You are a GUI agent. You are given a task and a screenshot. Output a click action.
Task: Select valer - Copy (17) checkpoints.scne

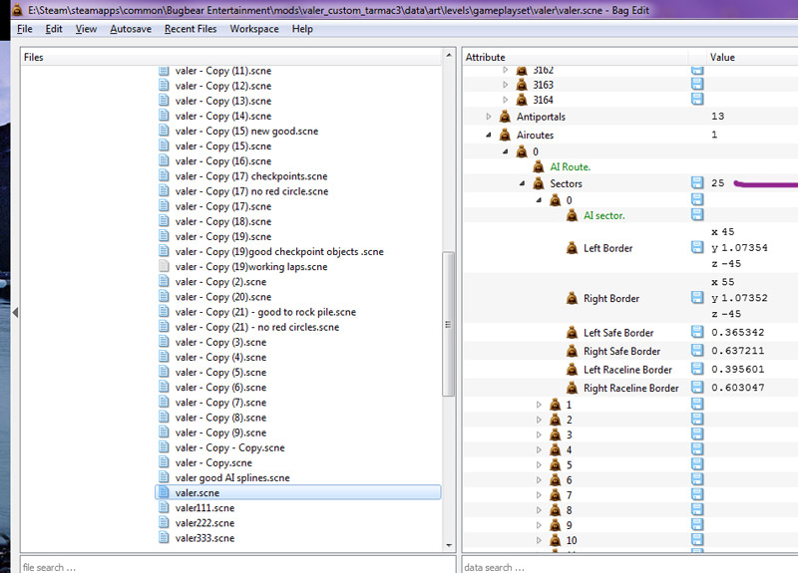click(x=251, y=176)
